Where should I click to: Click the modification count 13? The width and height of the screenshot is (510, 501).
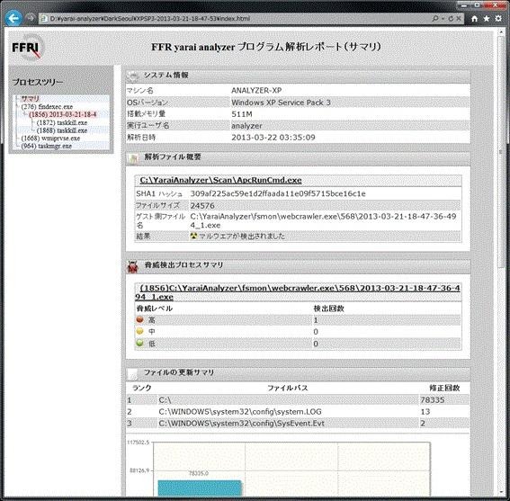point(425,412)
